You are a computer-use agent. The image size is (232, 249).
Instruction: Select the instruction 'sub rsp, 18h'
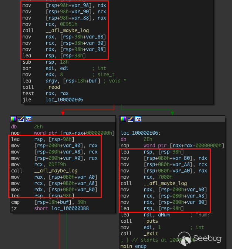tap(46, 62)
